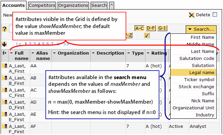Choose Legal name in search menu
The width and height of the screenshot is (223, 135).
[x=193, y=72]
